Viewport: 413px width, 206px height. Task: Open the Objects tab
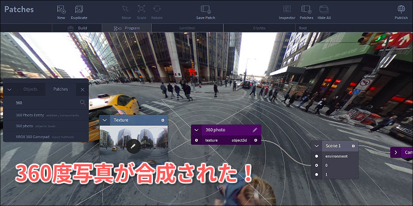pyautogui.click(x=30, y=89)
